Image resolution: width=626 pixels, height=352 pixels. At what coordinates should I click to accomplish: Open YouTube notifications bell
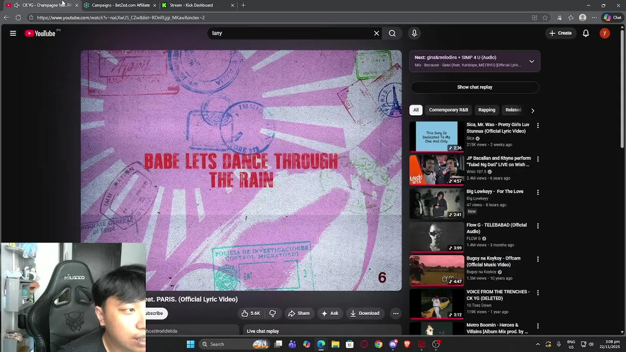click(x=586, y=33)
